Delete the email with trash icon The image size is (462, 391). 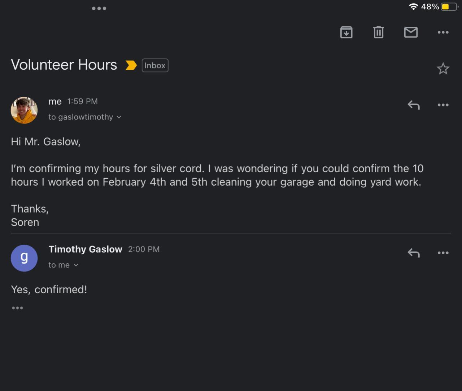[x=378, y=32]
